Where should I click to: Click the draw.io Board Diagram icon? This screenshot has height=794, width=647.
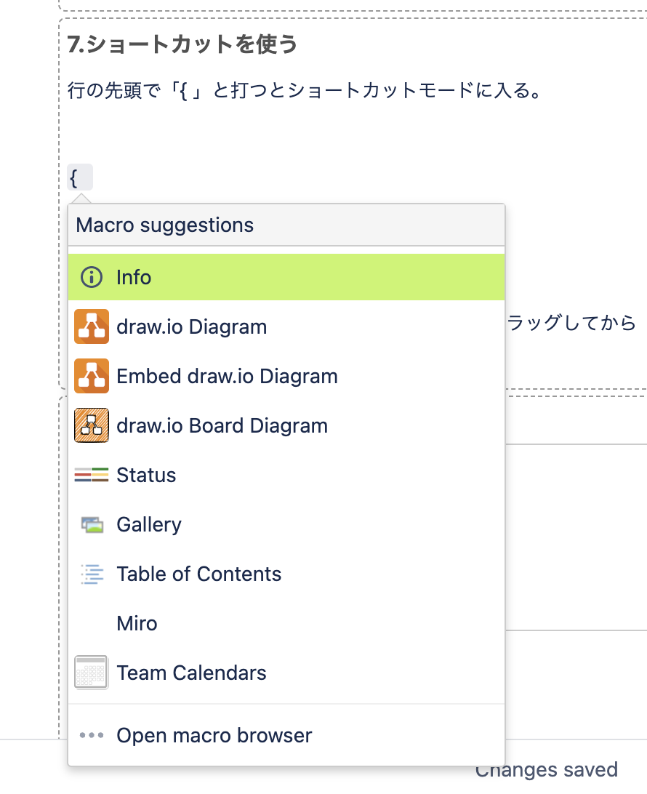92,425
